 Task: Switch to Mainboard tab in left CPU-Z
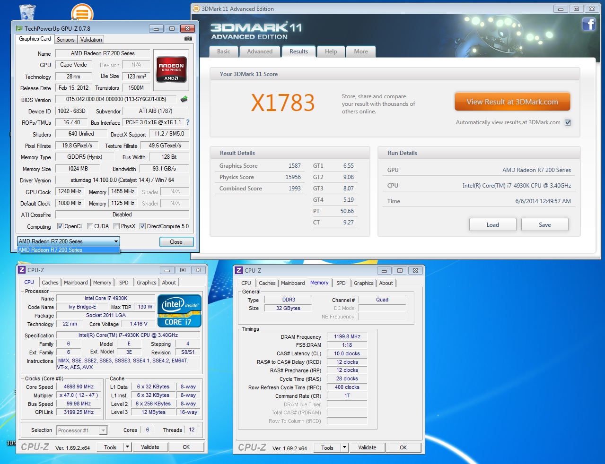click(x=76, y=283)
